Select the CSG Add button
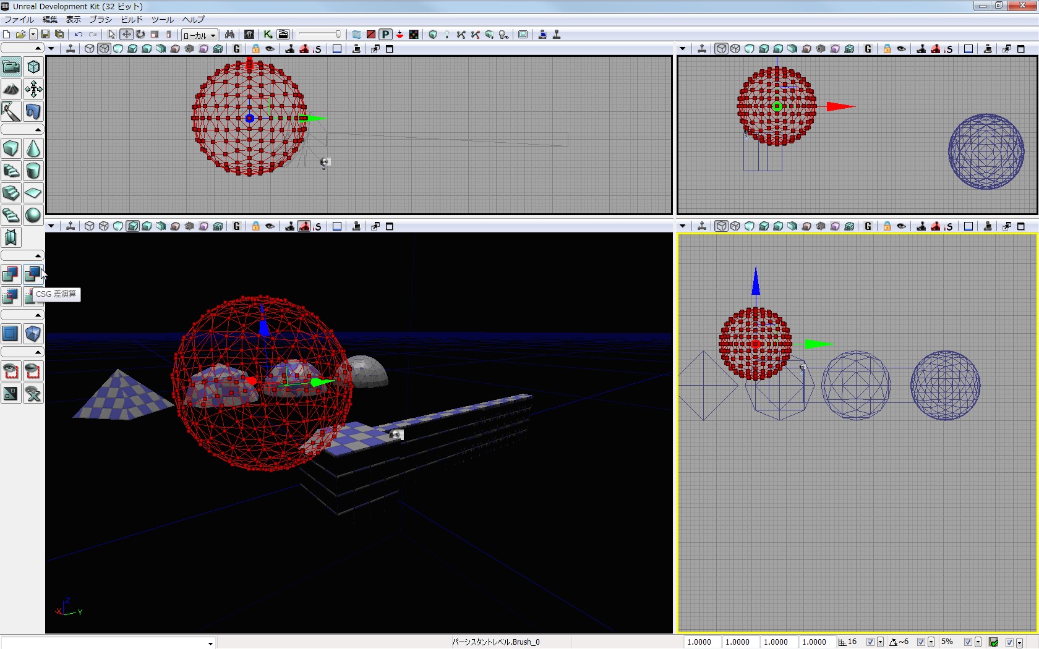Image resolution: width=1039 pixels, height=649 pixels. click(x=11, y=274)
